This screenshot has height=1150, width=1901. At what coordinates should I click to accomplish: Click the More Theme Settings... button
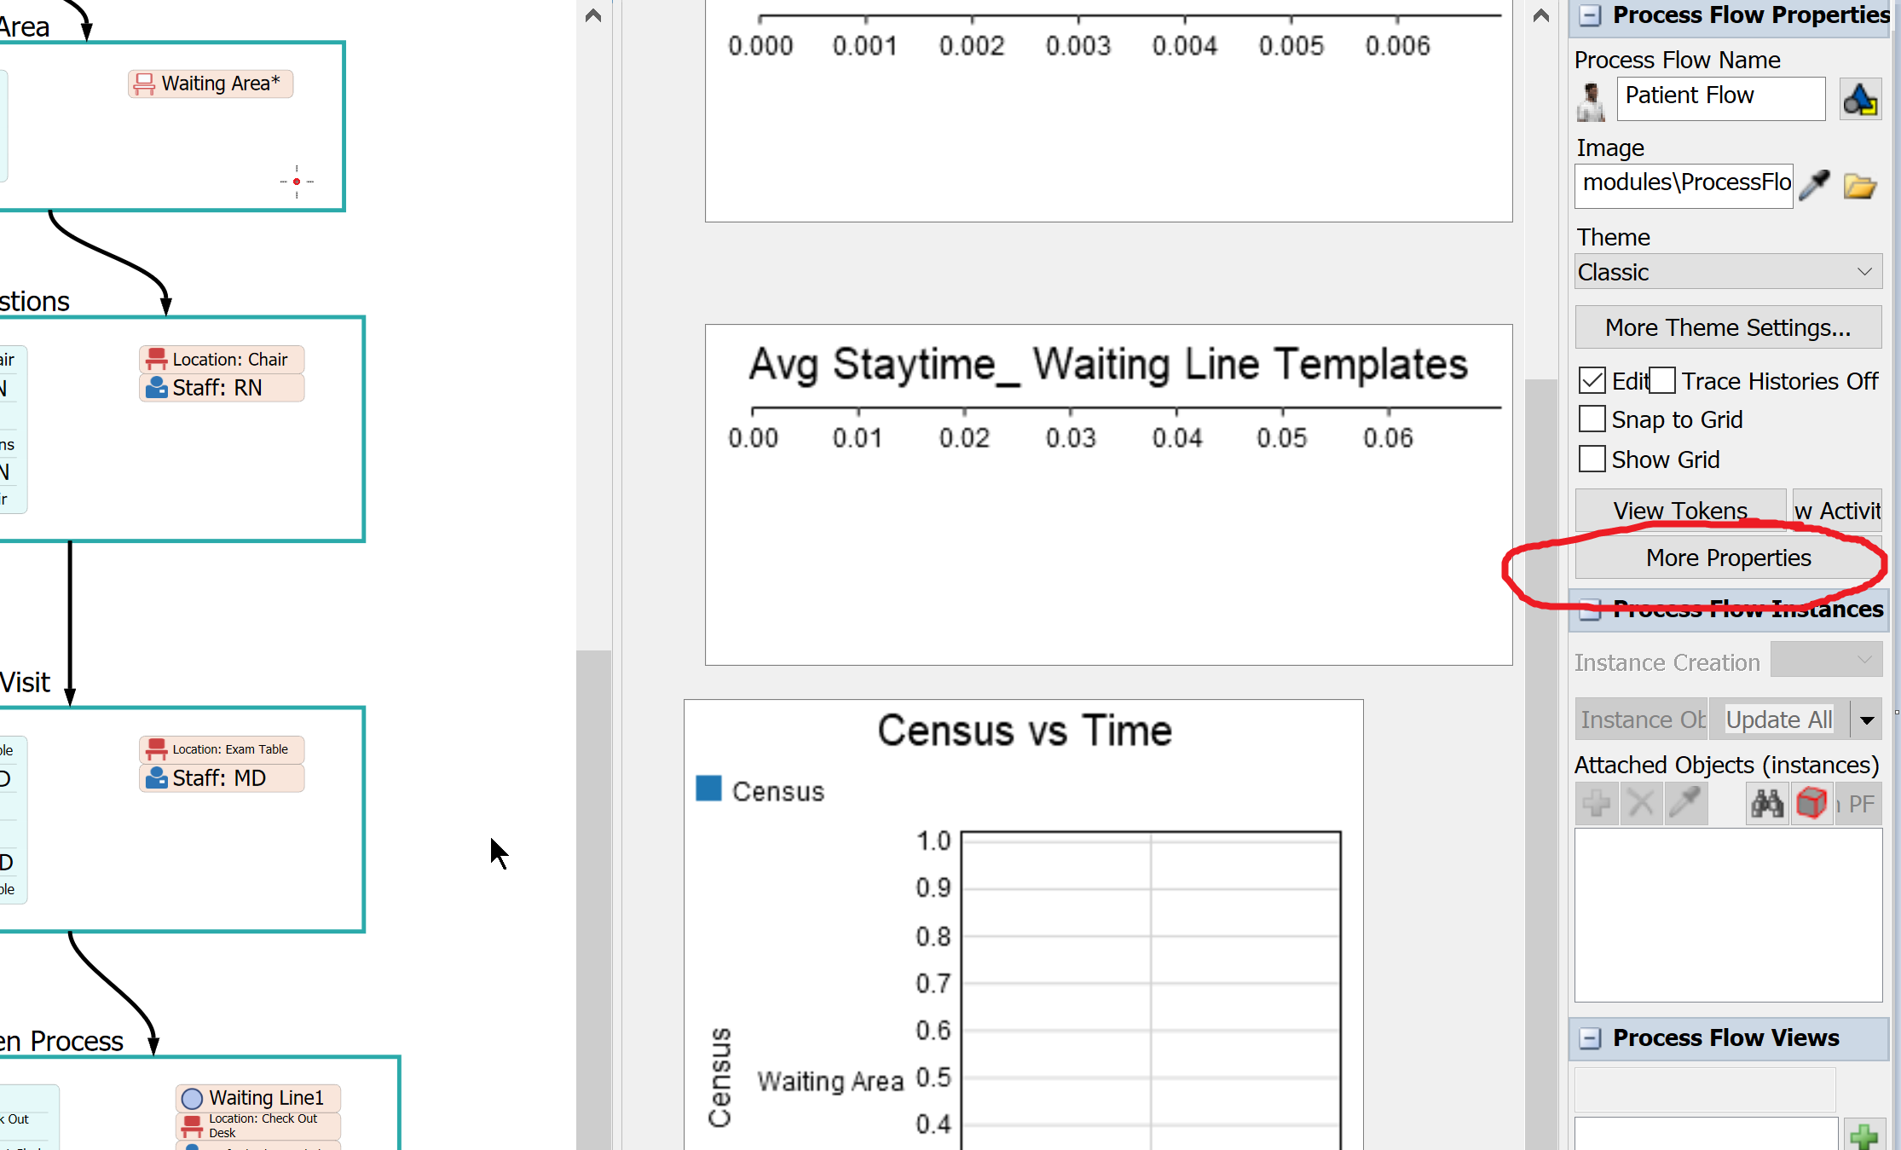point(1728,327)
